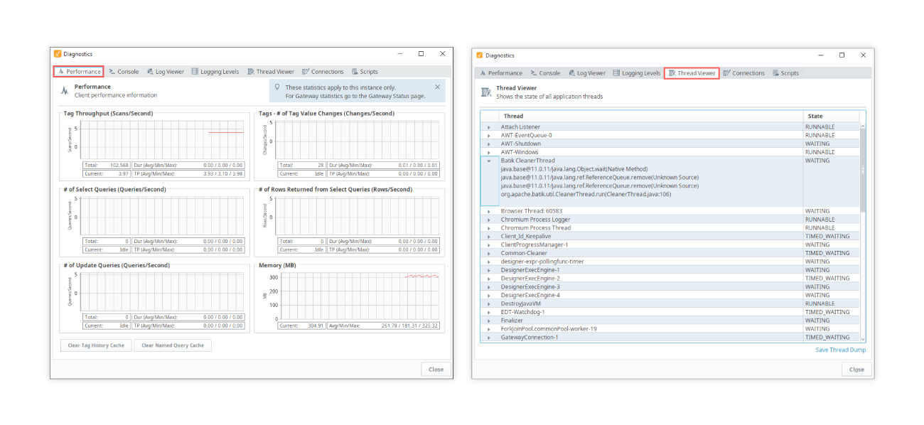The image size is (924, 425).
Task: Open Scripts tab in left Diagnostics window
Action: coord(365,72)
